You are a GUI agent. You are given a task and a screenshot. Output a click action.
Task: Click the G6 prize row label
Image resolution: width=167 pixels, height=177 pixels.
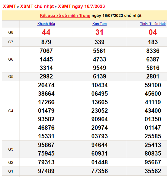coord(11,59)
